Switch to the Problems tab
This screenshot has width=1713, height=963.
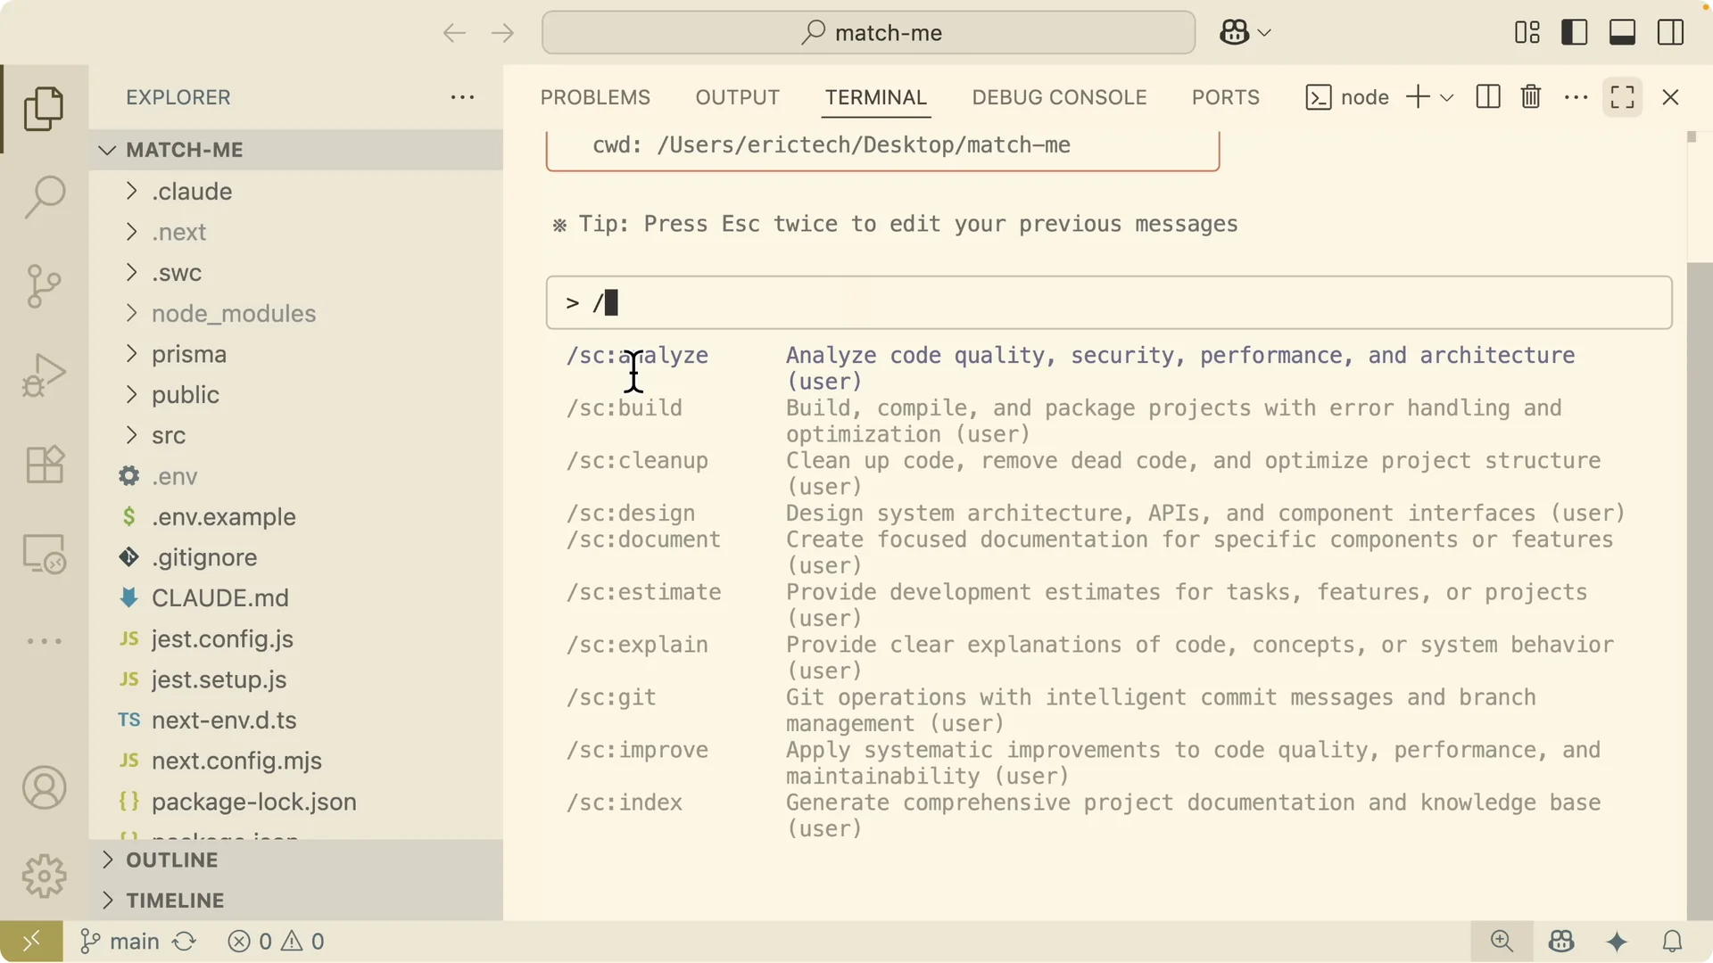(595, 97)
